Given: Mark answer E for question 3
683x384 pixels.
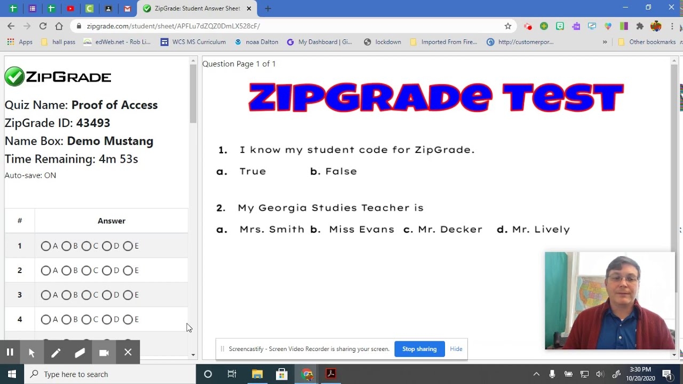Looking at the screenshot, I should (x=128, y=295).
